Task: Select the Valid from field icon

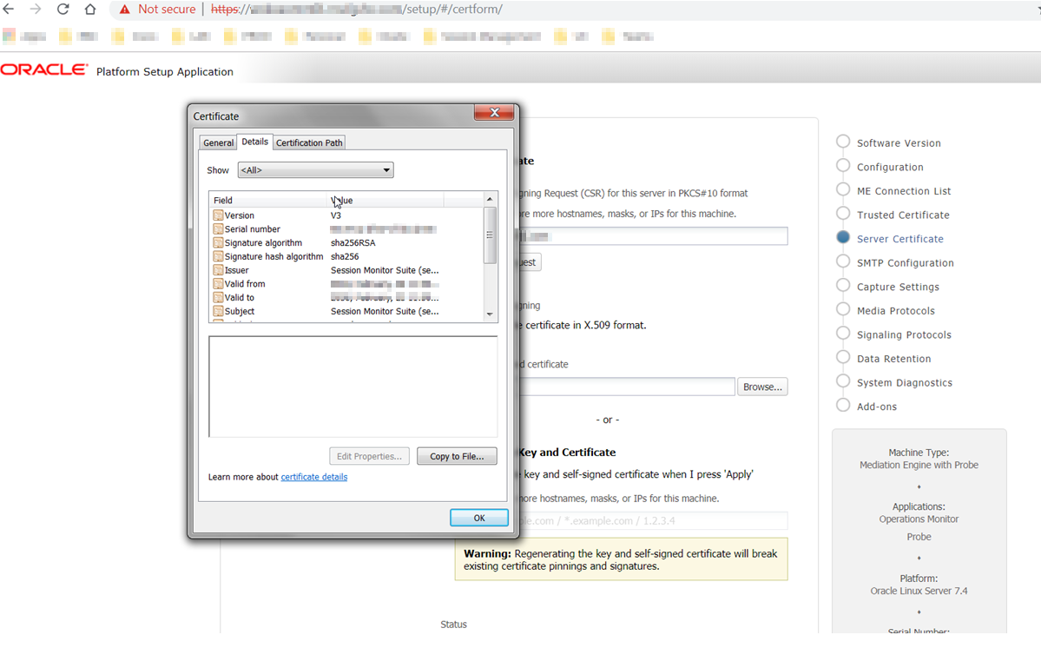Action: pyautogui.click(x=218, y=283)
